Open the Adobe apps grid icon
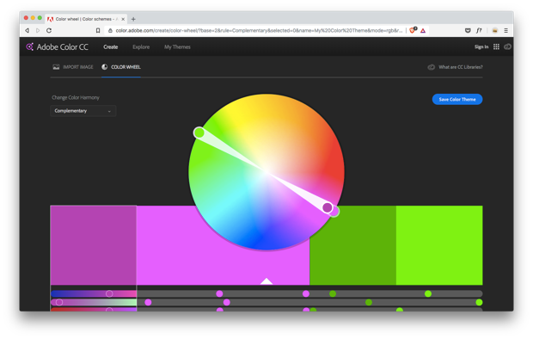The width and height of the screenshot is (533, 339). point(496,46)
